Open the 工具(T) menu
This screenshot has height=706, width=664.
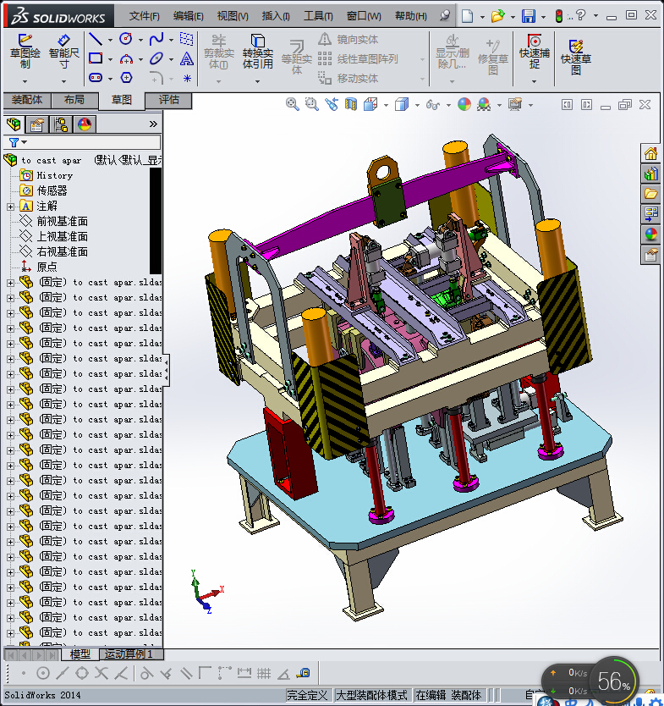pos(318,16)
